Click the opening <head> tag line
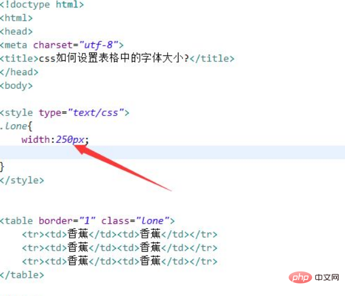 click(16, 31)
